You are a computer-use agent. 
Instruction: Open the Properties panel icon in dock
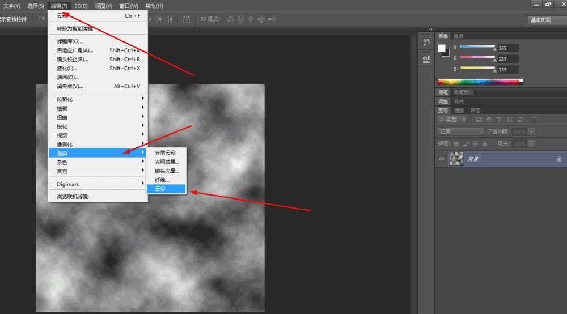pyautogui.click(x=426, y=58)
